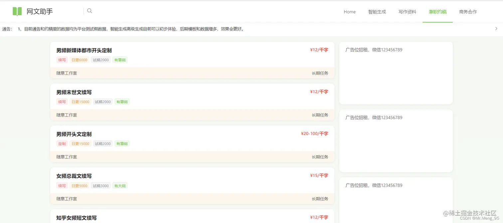The width and height of the screenshot is (503, 223).
Task: Click 续写 tag on 男频末世文续写
Action: click(x=62, y=102)
